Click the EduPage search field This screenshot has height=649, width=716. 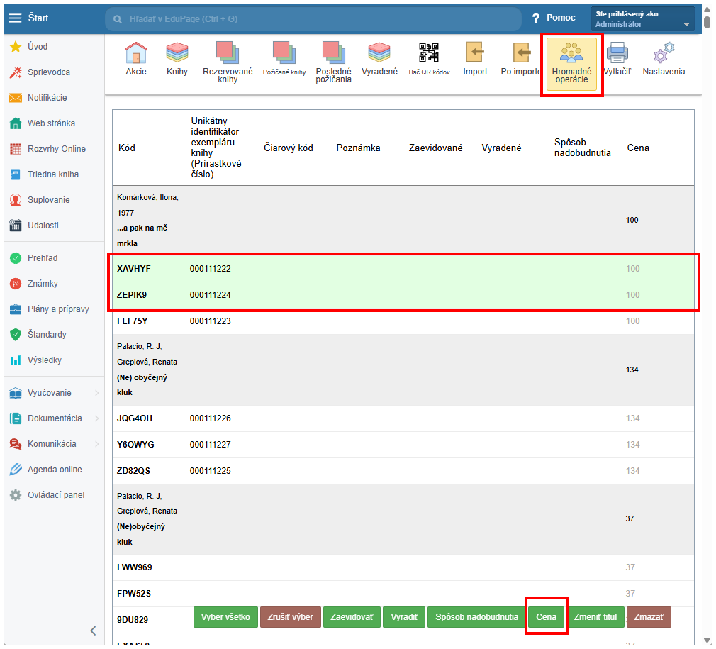point(312,18)
